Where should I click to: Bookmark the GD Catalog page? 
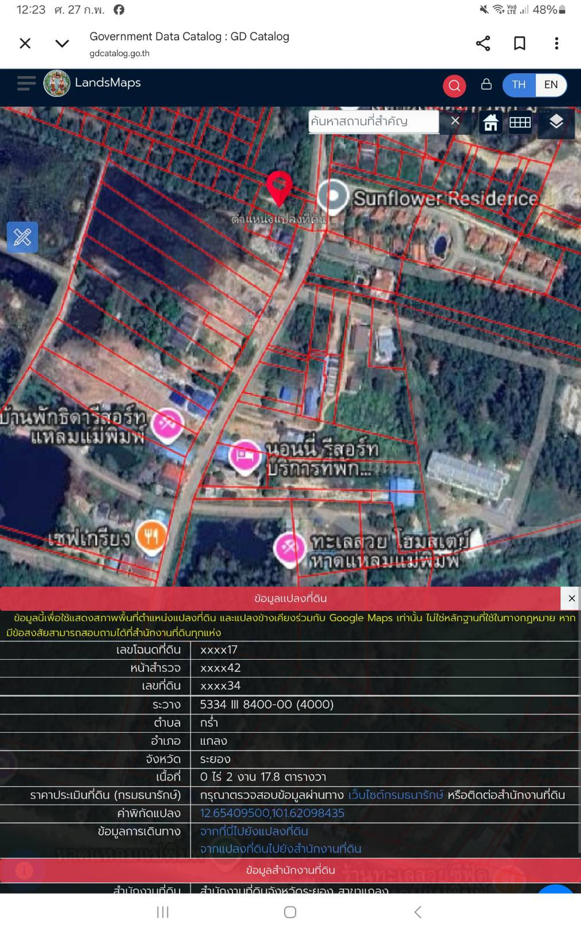[520, 44]
